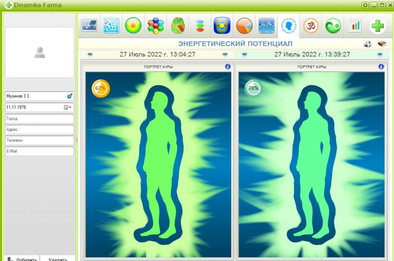This screenshot has width=394, height=261.
Task: Toggle the gender symbol next to patient name
Action: [70, 96]
